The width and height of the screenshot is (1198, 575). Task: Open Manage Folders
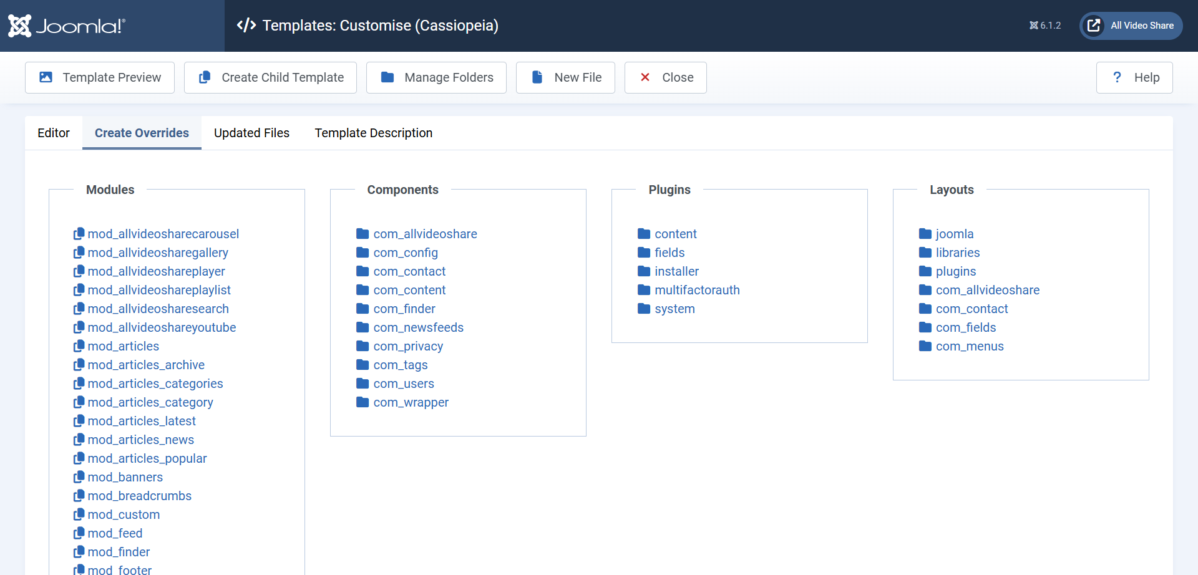436,77
